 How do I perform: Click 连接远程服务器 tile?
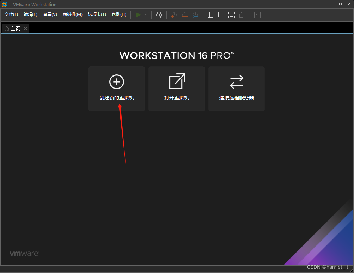pyautogui.click(x=237, y=89)
